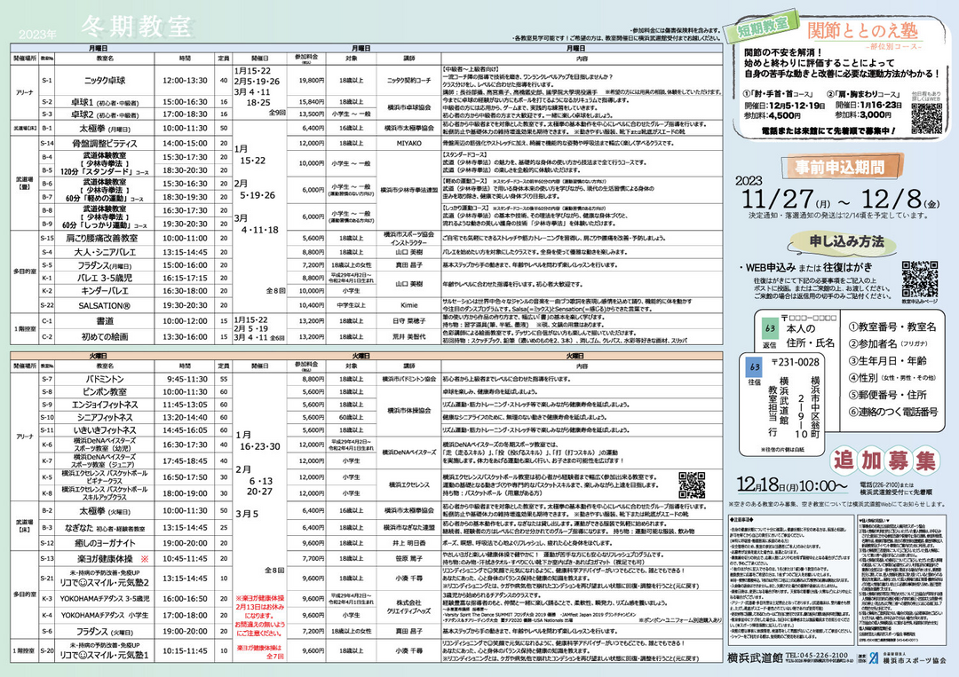Click the SALSATION® class name
Viewport: 959px width, 677px height.
(x=105, y=305)
